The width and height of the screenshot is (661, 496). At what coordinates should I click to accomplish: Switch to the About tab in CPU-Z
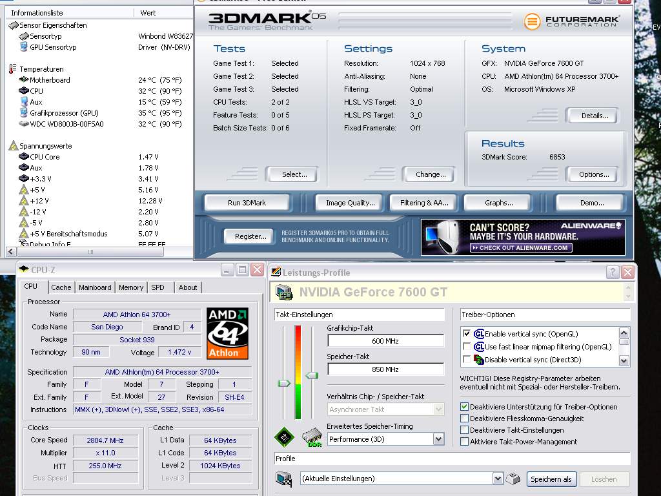click(188, 287)
